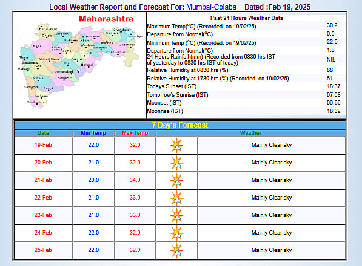The image size is (362, 266).
Task: Click max temp 32.0 for 24-Feb
Action: tap(135, 233)
